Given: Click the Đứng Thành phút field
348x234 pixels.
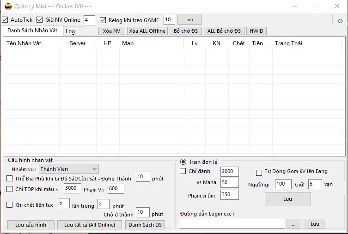Looking at the screenshot, I should [143, 177].
